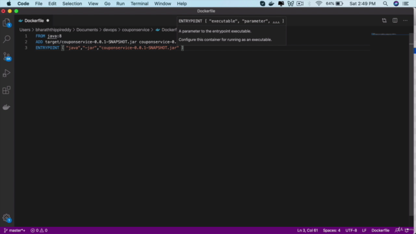The image size is (416, 234).
Task: Open the Extensions view icon
Action: 6,90
